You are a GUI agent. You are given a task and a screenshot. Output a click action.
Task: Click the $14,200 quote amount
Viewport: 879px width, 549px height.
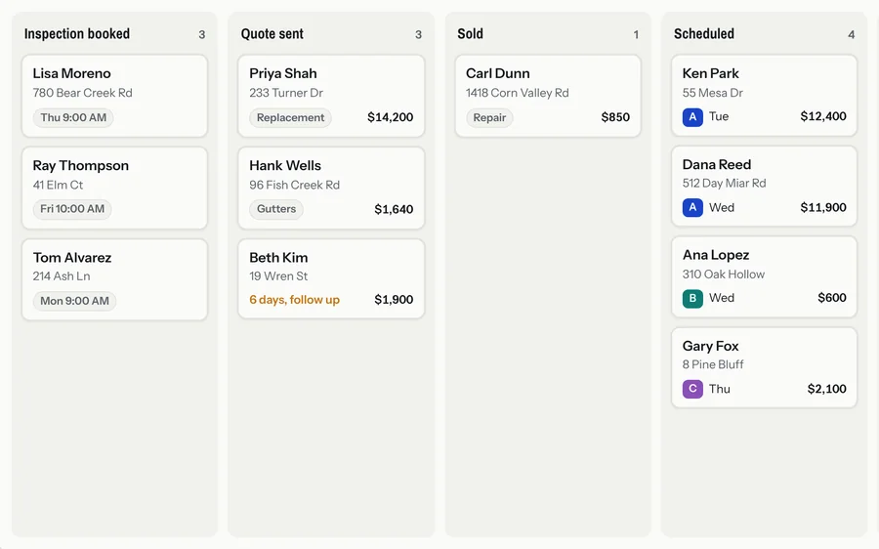pyautogui.click(x=390, y=117)
